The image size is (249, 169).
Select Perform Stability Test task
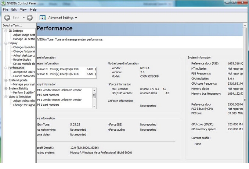(x=24, y=92)
